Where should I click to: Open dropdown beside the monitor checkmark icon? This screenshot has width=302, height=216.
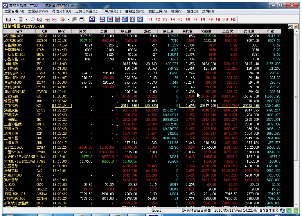[x=26, y=19]
